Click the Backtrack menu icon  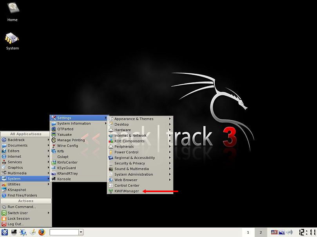pyautogui.click(x=4, y=140)
